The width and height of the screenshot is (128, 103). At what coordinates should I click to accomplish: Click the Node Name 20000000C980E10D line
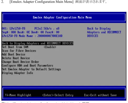coord(32,36)
